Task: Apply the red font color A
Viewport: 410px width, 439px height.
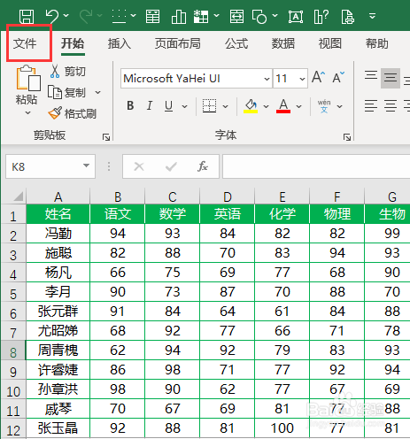Action: (x=283, y=106)
